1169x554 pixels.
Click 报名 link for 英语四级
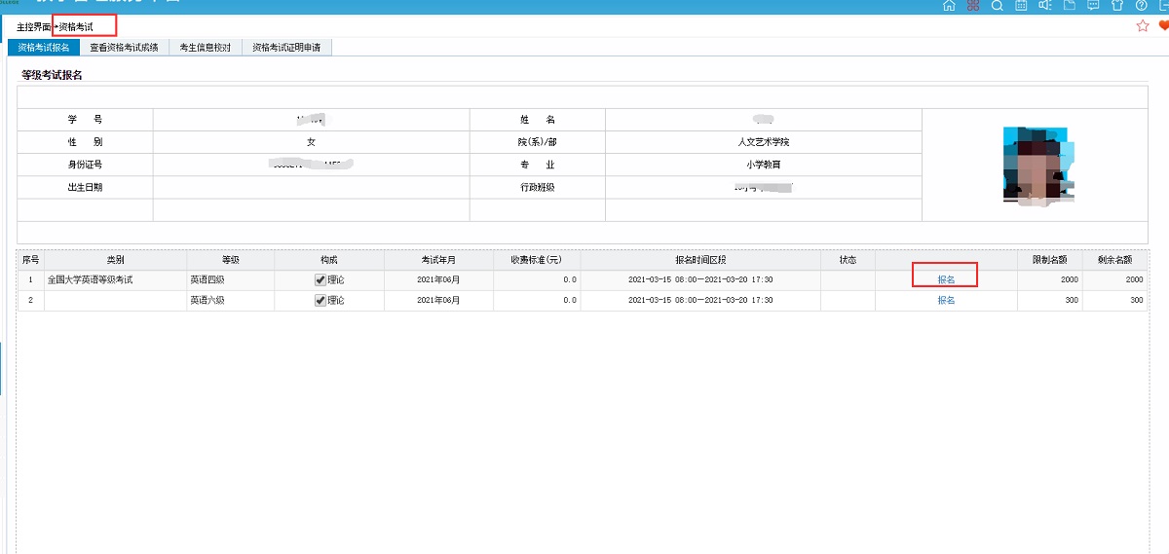946,280
